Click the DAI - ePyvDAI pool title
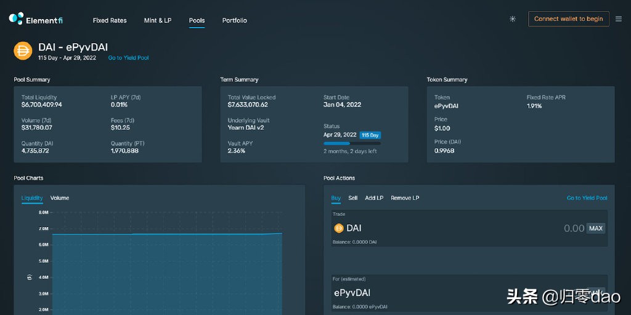Image resolution: width=631 pixels, height=315 pixels. [x=73, y=47]
